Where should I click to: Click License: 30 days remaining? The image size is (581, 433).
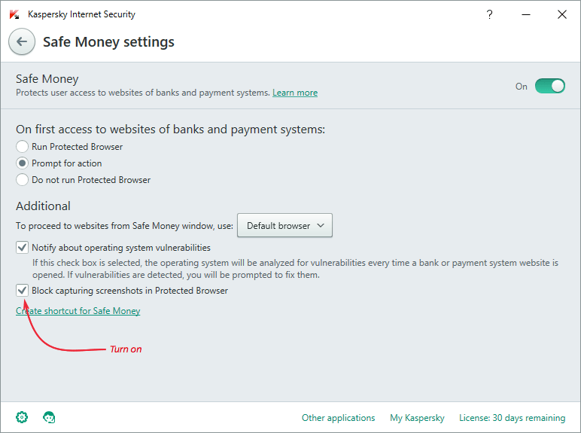pos(512,418)
